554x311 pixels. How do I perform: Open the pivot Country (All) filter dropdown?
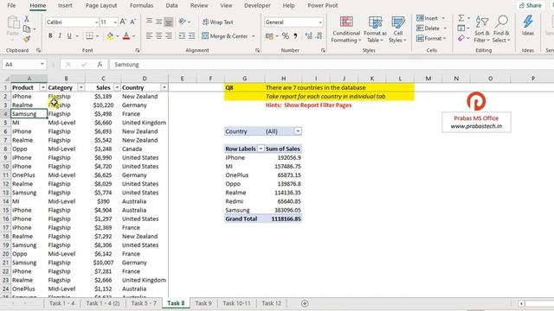[298, 131]
